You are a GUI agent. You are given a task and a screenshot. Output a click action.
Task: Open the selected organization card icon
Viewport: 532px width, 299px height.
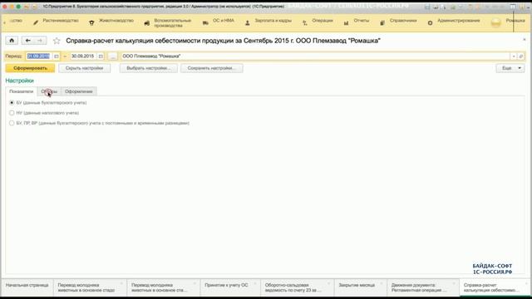521,56
